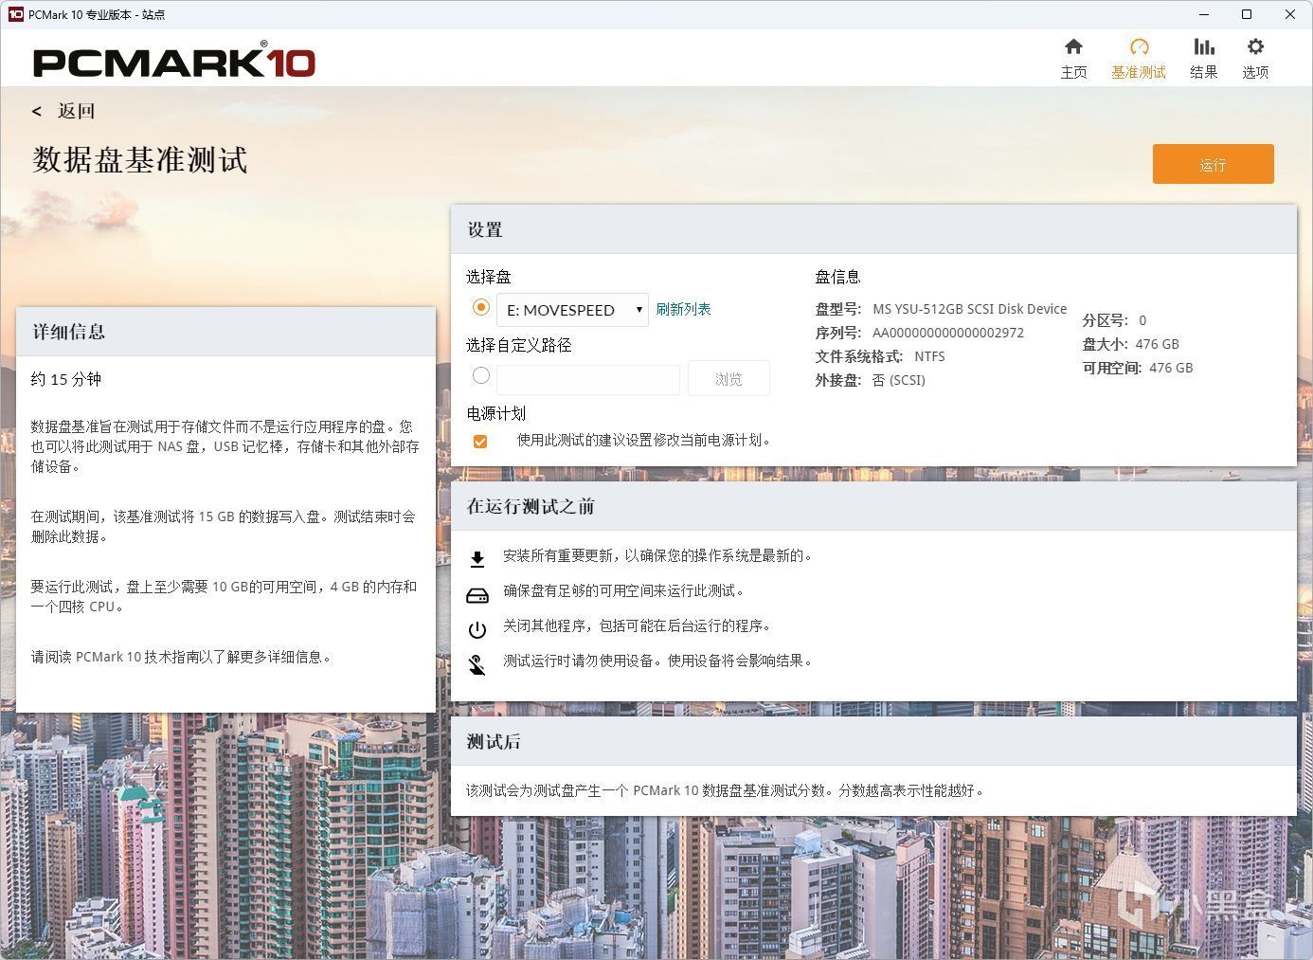This screenshot has height=960, width=1313.
Task: Click the PCMark 10 title bar app icon
Action: tap(15, 14)
